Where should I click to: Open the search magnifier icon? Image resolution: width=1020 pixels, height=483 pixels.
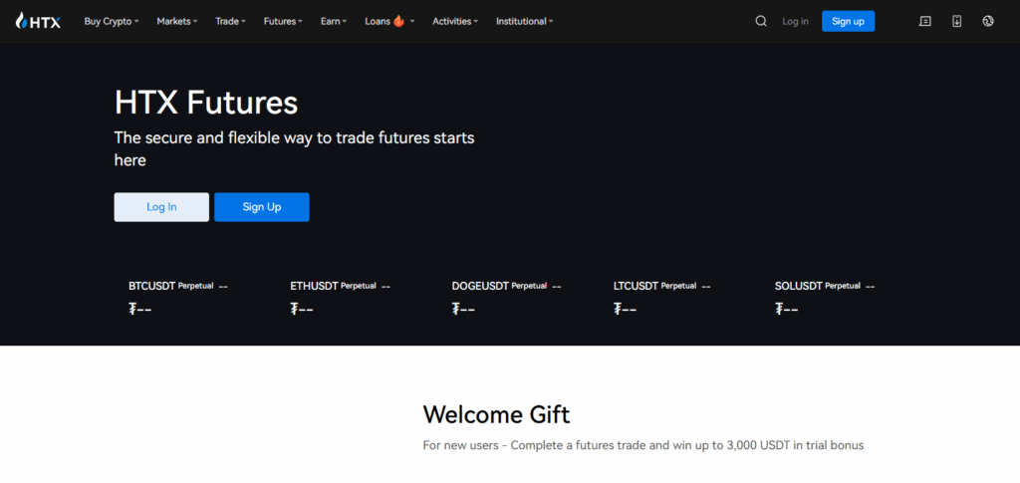pyautogui.click(x=761, y=21)
